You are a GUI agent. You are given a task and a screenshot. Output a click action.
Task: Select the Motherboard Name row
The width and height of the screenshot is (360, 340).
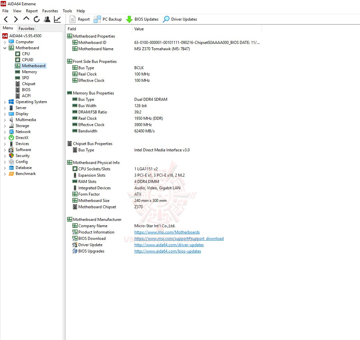pyautogui.click(x=164, y=49)
